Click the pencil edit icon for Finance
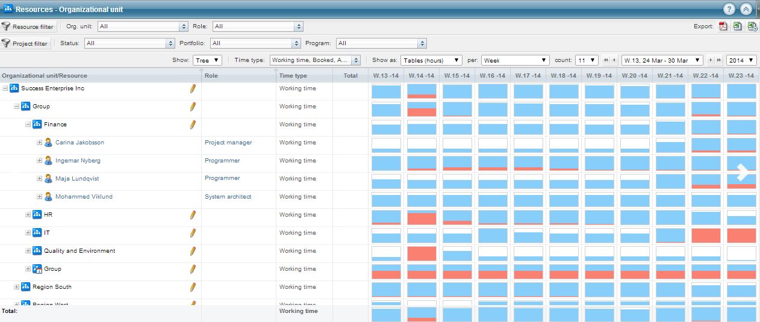Screen dimensions: 760x322 click(x=193, y=125)
